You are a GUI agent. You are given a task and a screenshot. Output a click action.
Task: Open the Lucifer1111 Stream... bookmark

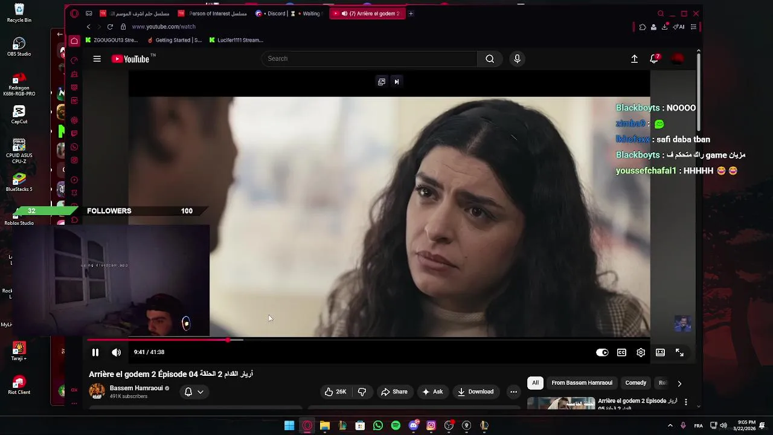point(236,40)
